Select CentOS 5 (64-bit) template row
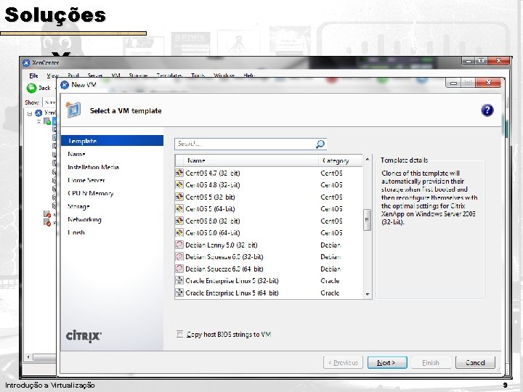Image resolution: width=523 pixels, height=392 pixels. click(x=269, y=208)
